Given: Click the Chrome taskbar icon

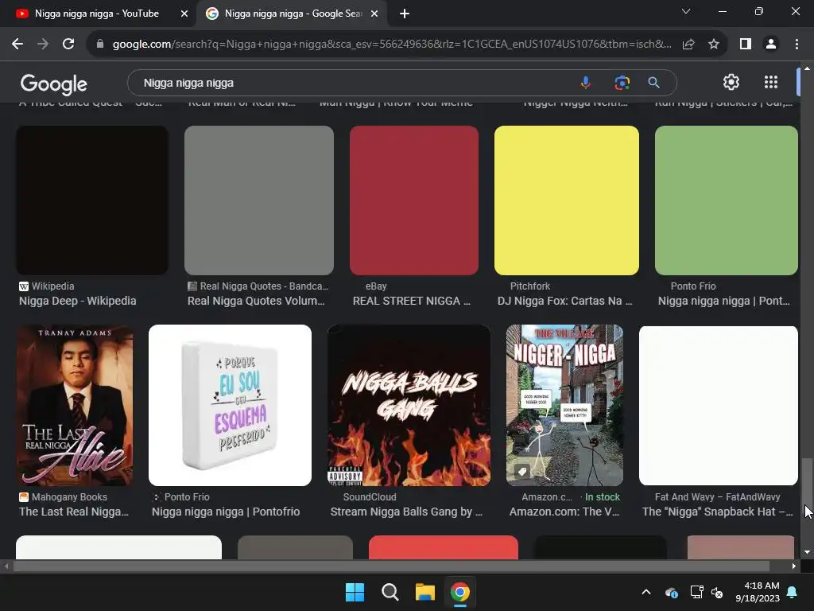Looking at the screenshot, I should click(460, 592).
